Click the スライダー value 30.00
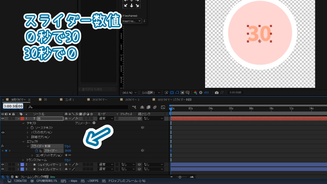327x184 pixels. tap(68, 151)
